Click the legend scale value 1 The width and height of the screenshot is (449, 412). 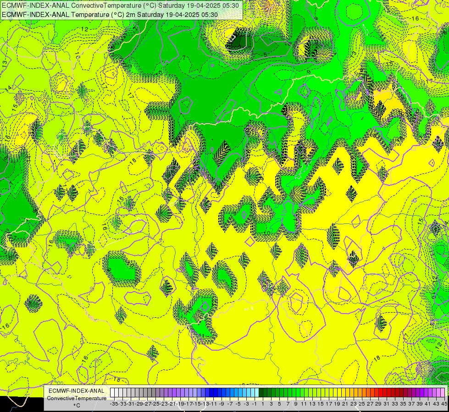(x=263, y=404)
